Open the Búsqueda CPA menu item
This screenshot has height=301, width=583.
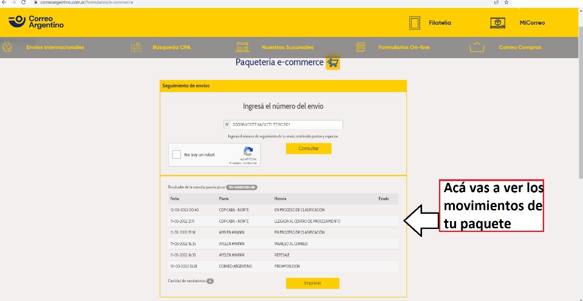171,47
